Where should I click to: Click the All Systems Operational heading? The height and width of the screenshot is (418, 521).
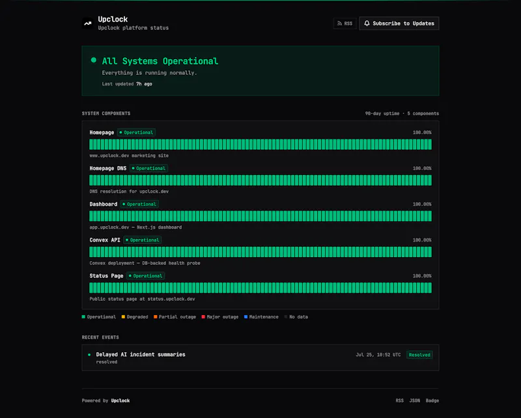click(160, 61)
